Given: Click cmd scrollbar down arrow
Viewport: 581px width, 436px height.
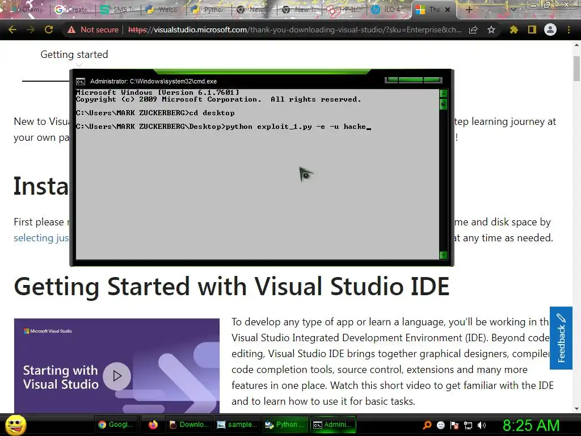Looking at the screenshot, I should (x=443, y=255).
